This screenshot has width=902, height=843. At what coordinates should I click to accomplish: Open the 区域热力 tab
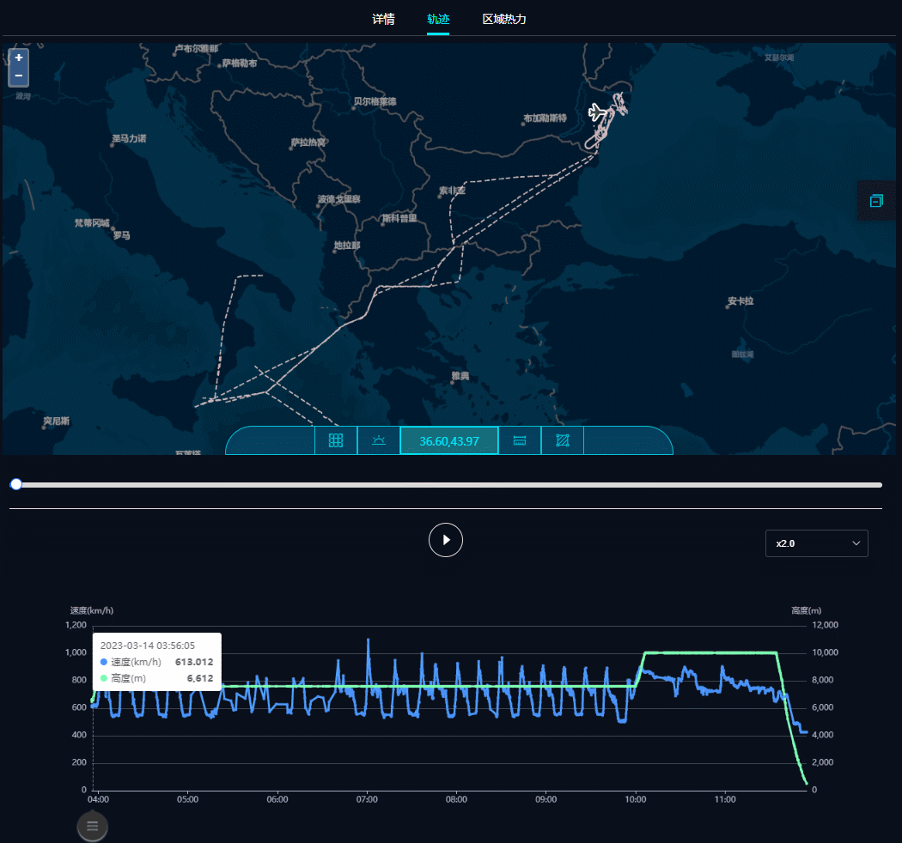click(504, 19)
